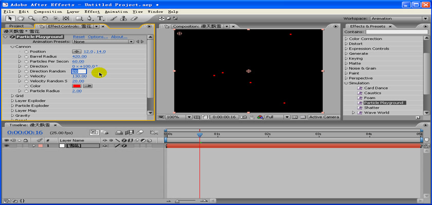Toggle the Direction stopwatch

coord(26,67)
